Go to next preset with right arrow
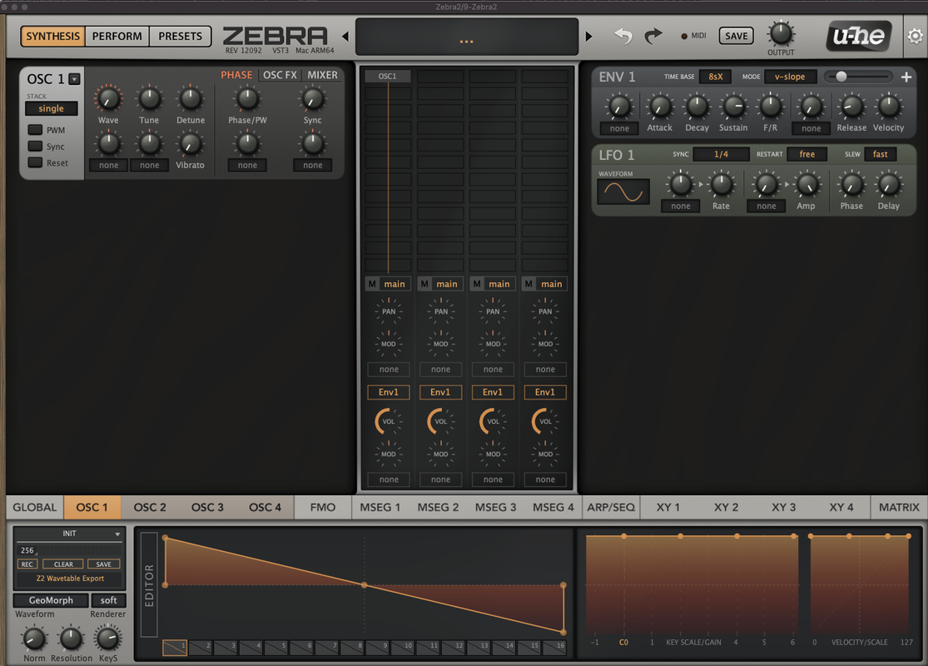928x666 pixels. click(588, 36)
